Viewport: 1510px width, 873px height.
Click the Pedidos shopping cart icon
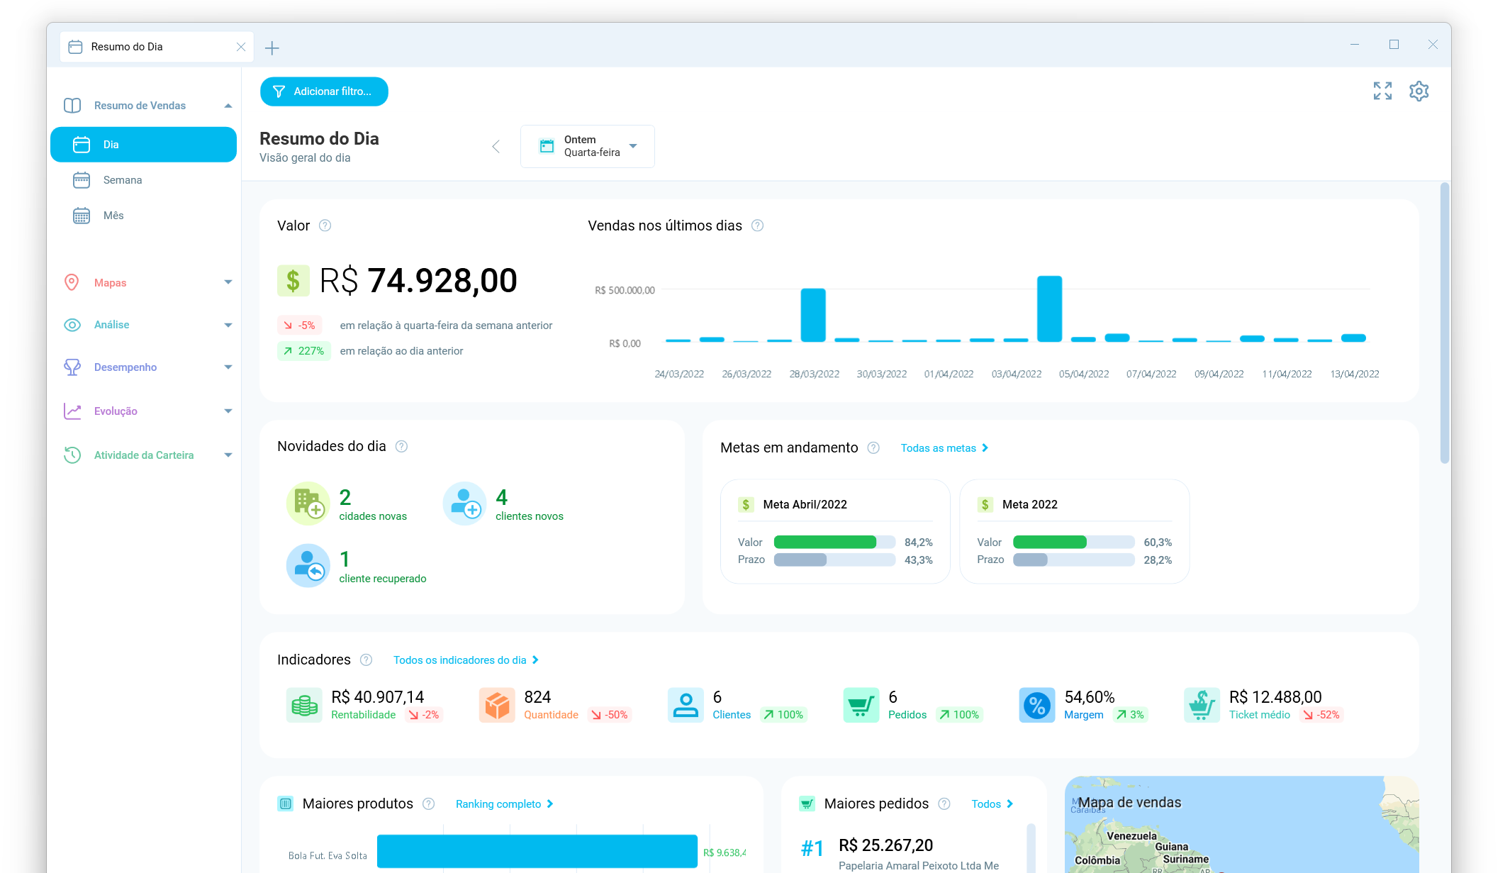[x=861, y=705]
